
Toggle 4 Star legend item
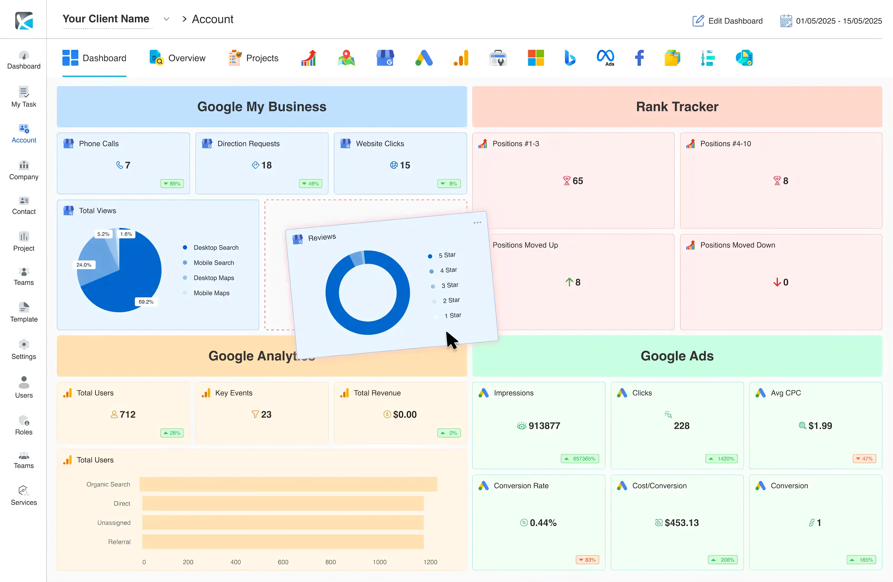[444, 270]
